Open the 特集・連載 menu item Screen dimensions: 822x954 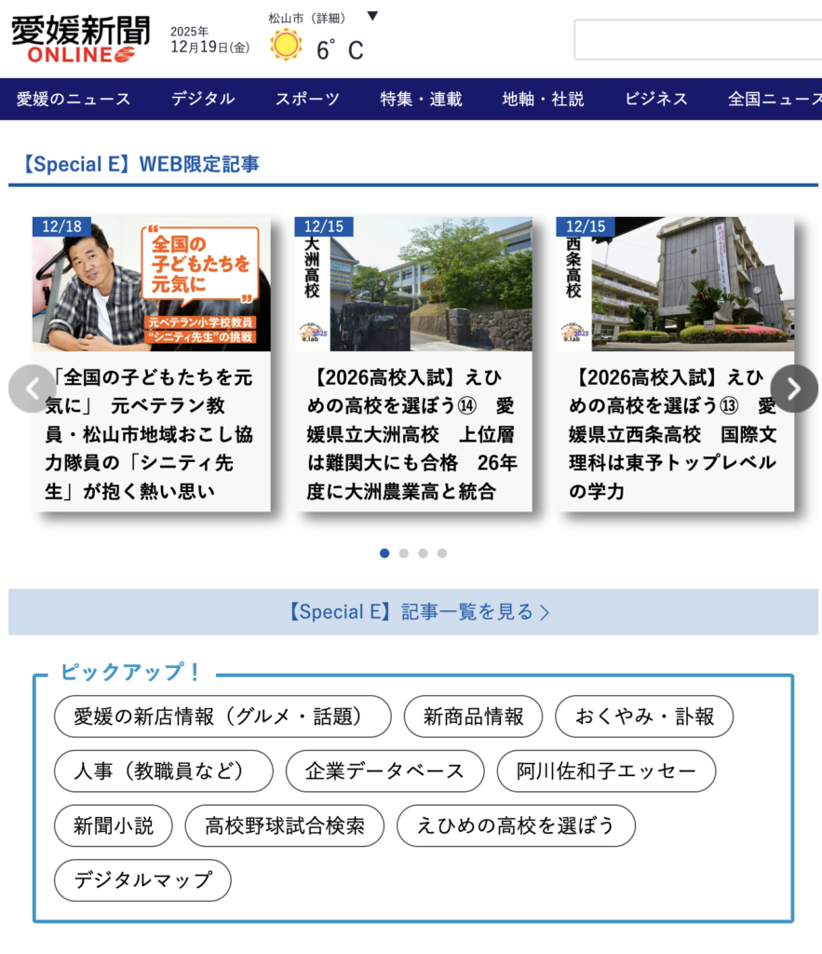pos(421,99)
